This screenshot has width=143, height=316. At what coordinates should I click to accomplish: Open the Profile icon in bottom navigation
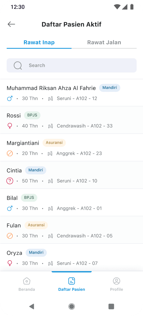116,281
